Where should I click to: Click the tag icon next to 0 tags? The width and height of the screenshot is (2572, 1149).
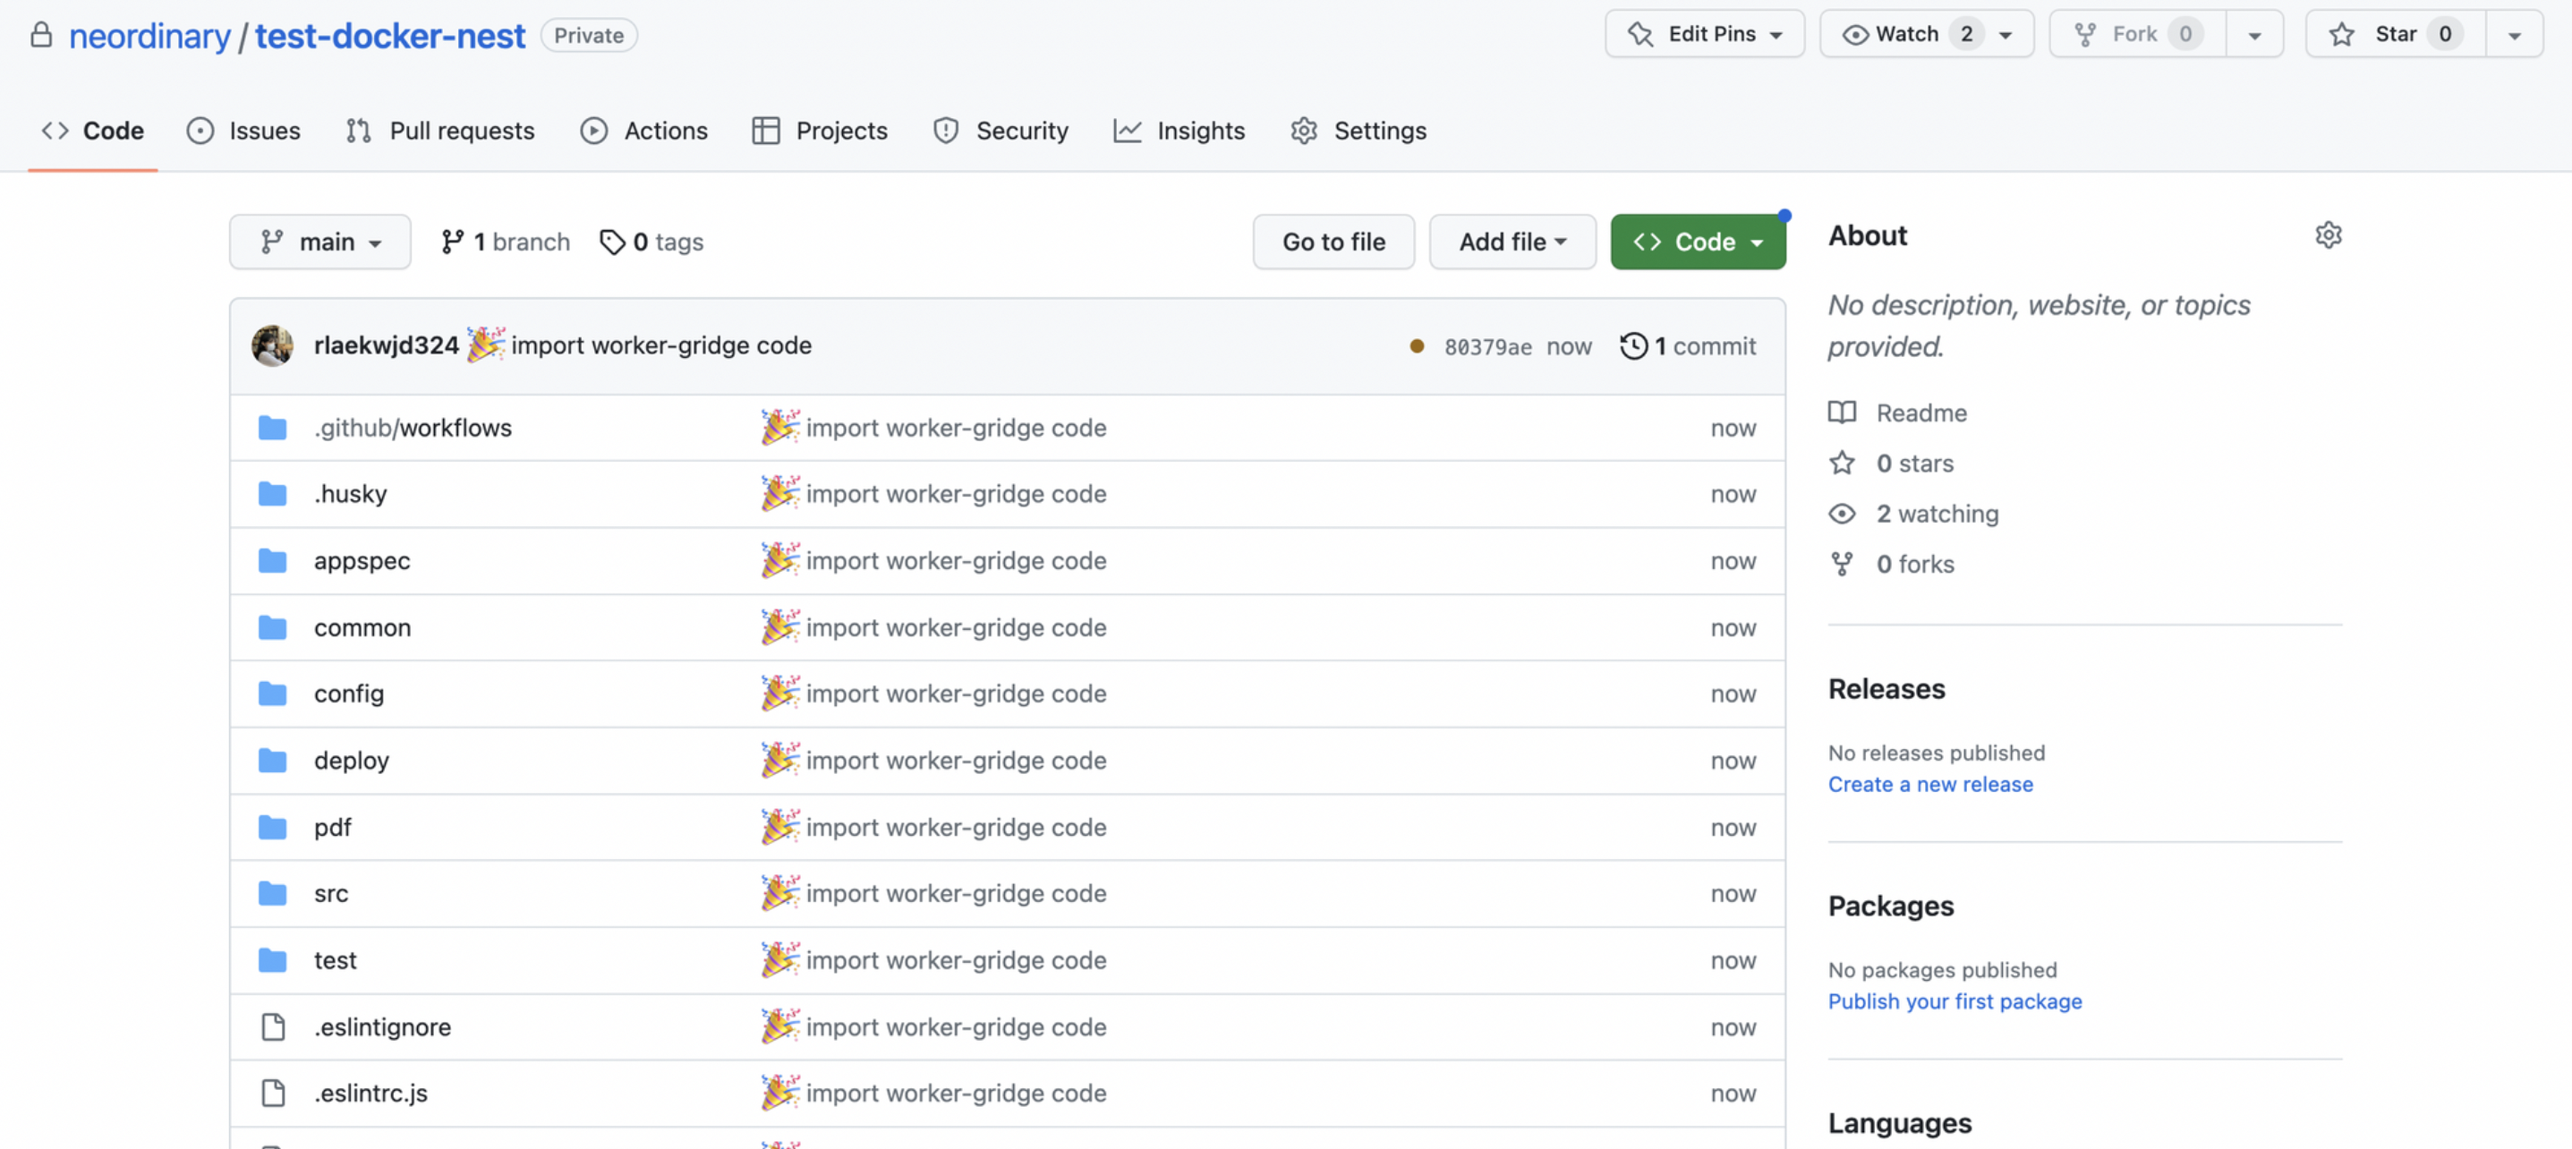tap(612, 242)
